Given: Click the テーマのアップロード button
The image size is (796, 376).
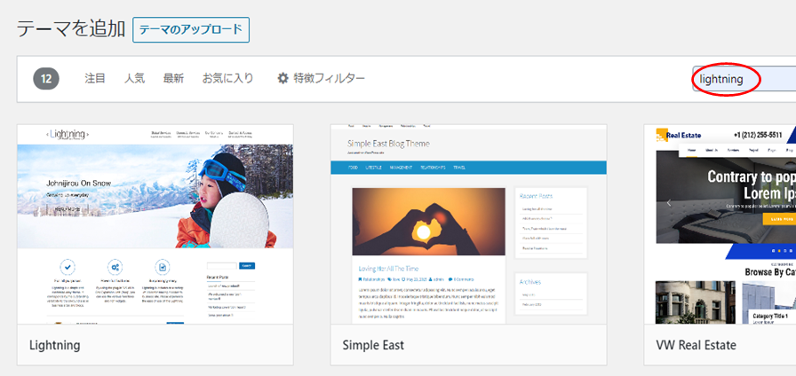Looking at the screenshot, I should (x=191, y=30).
